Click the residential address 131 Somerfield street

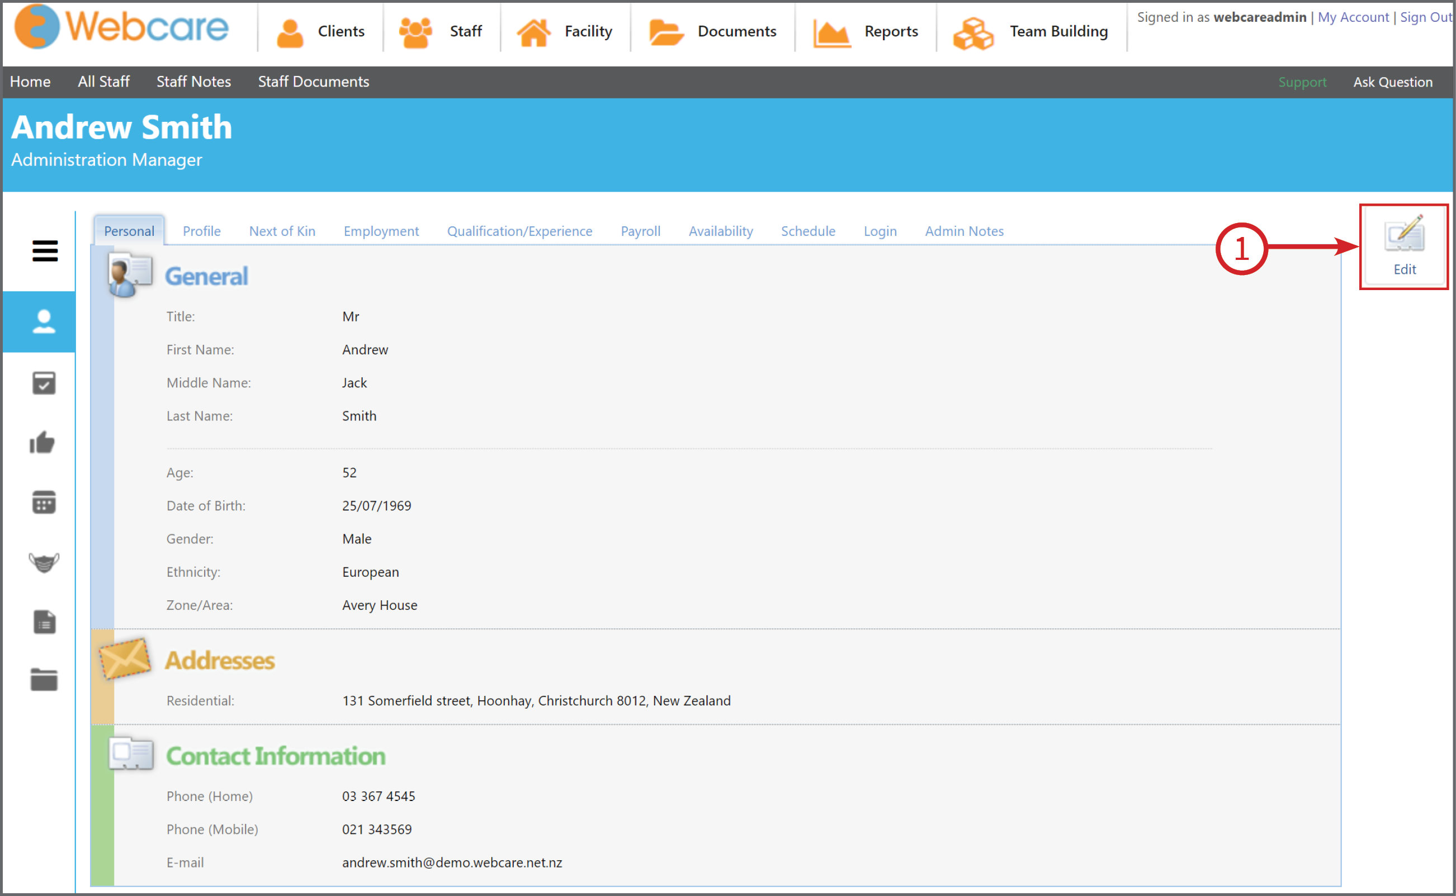tap(537, 700)
